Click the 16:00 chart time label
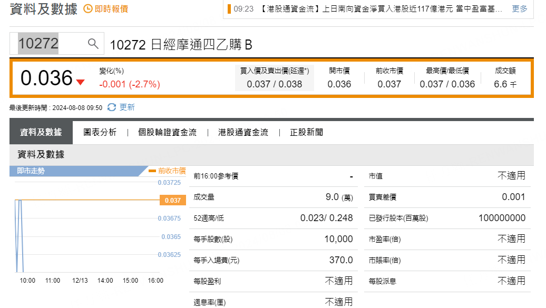The image size is (546, 308). tap(155, 281)
